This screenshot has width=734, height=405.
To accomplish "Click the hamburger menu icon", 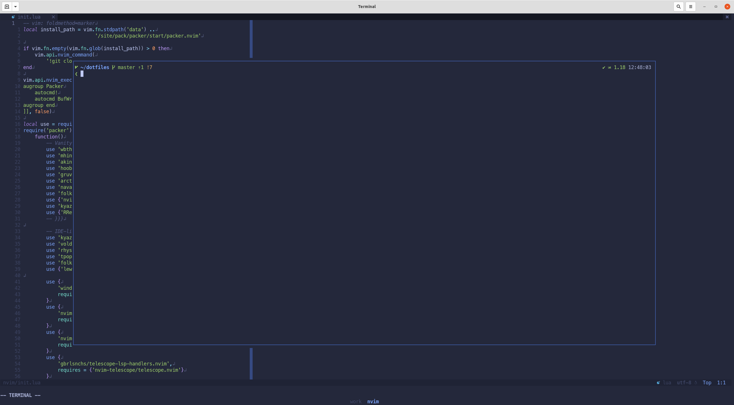I will tap(691, 6).
